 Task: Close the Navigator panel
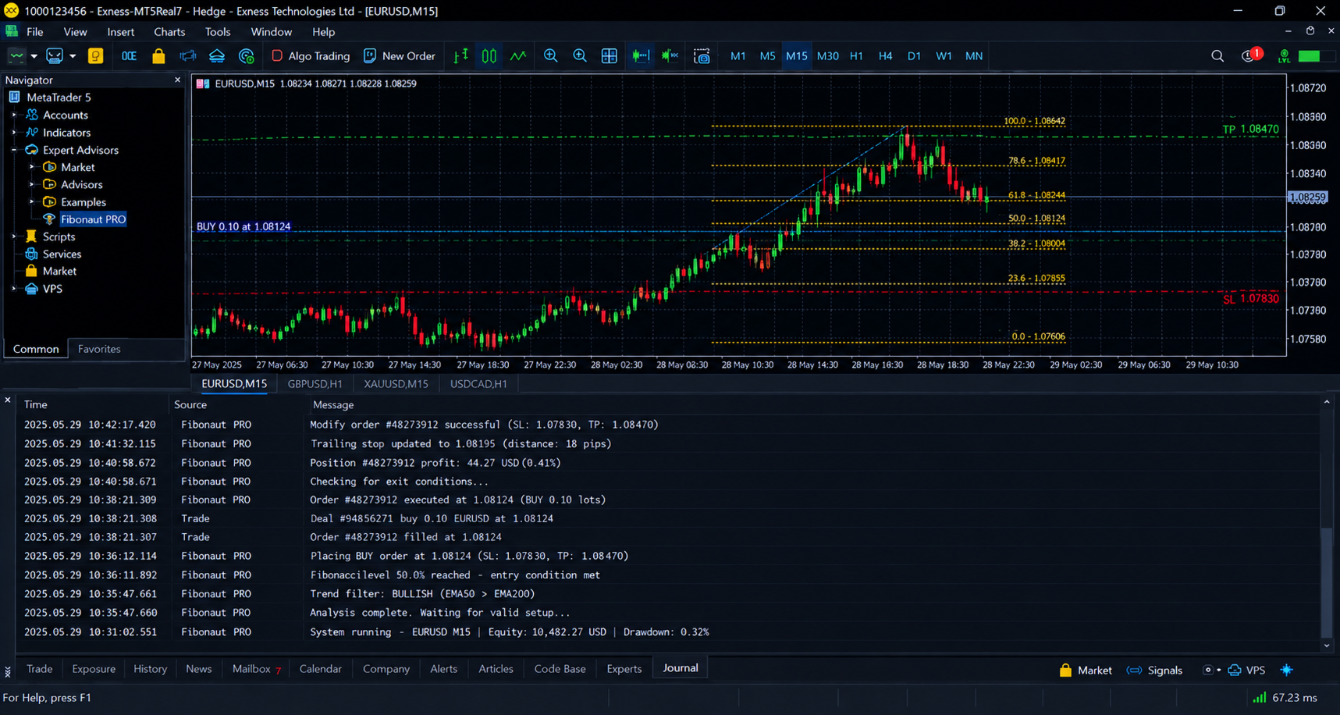(x=177, y=80)
